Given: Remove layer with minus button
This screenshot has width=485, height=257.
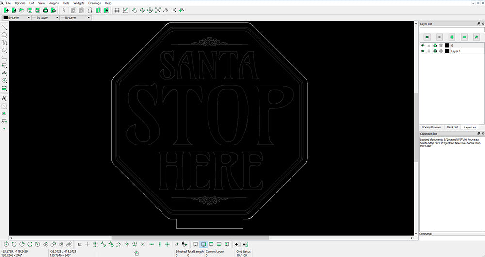Looking at the screenshot, I should point(464,37).
